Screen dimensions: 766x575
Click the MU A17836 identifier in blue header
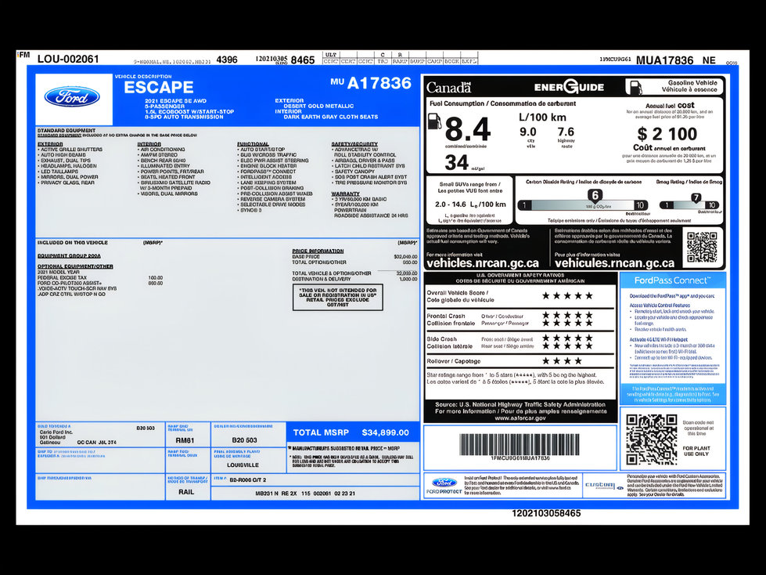click(371, 83)
